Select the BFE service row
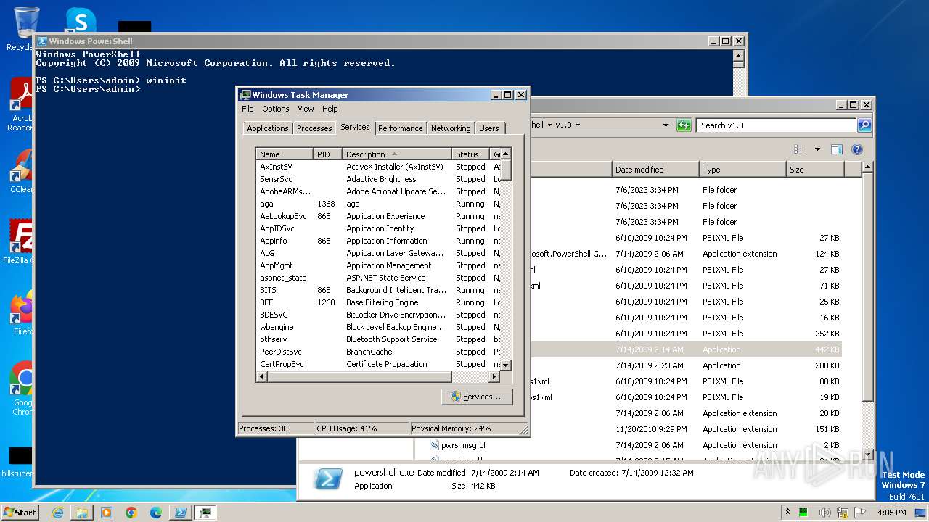 coord(379,302)
